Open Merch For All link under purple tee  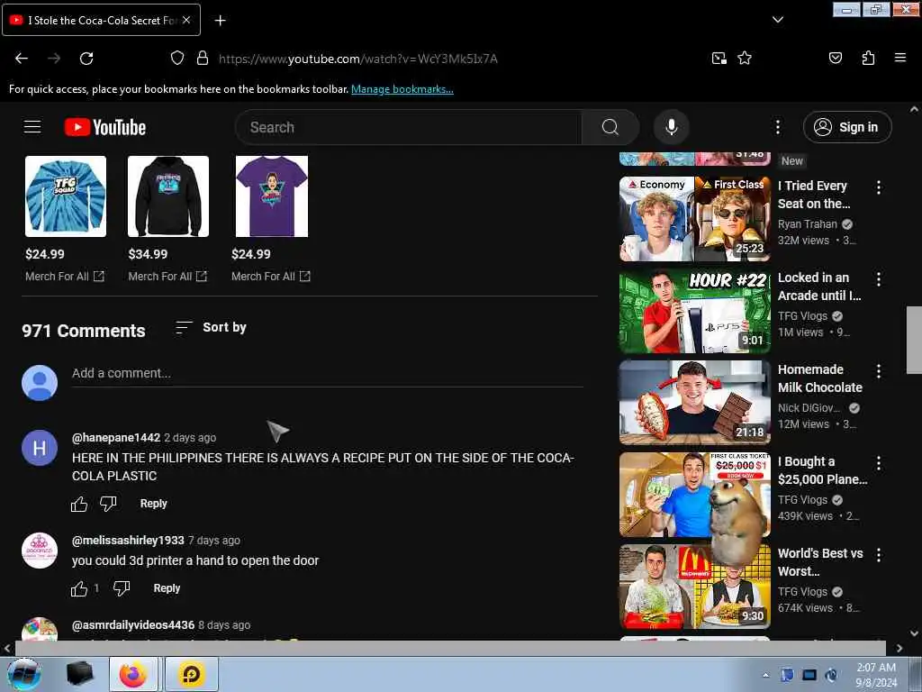[x=270, y=276]
